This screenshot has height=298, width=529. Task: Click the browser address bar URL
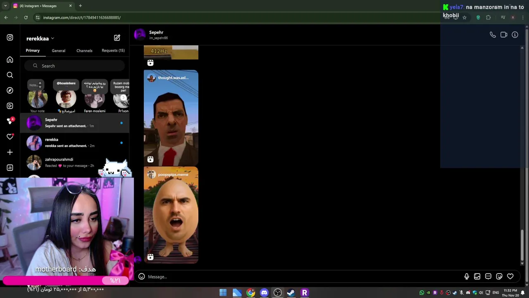point(82,17)
